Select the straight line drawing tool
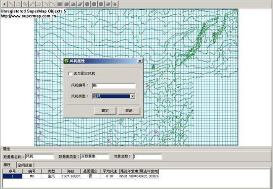 point(11,4)
